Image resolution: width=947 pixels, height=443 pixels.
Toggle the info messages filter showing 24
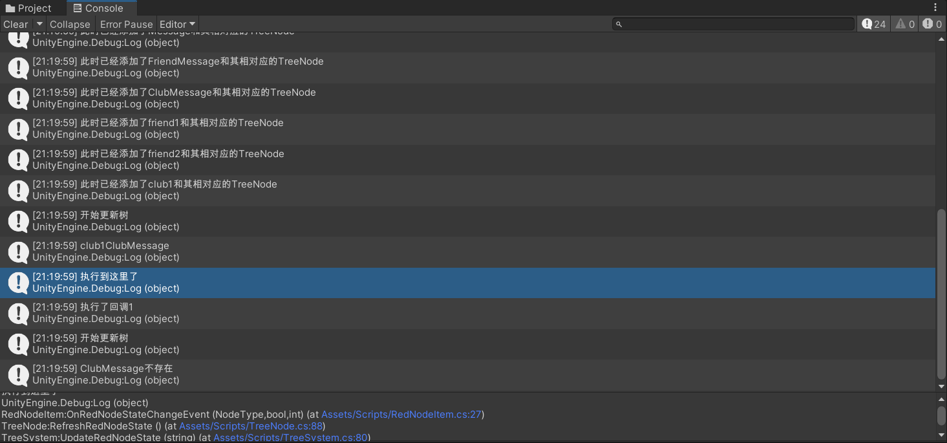click(x=874, y=24)
